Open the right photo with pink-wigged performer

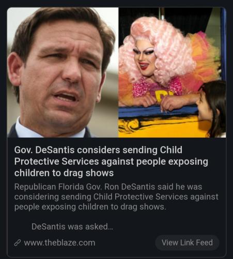(172, 73)
